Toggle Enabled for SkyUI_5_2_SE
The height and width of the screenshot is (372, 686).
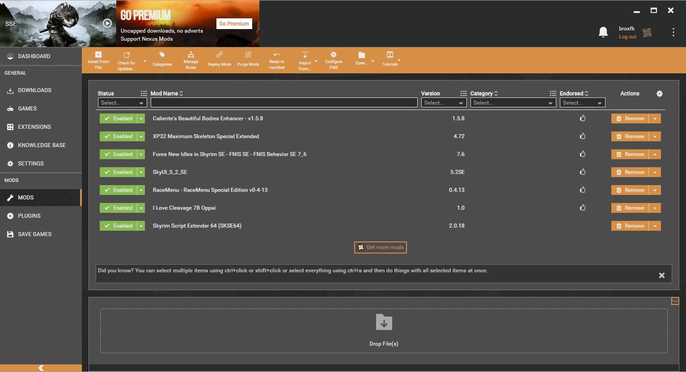(118, 172)
